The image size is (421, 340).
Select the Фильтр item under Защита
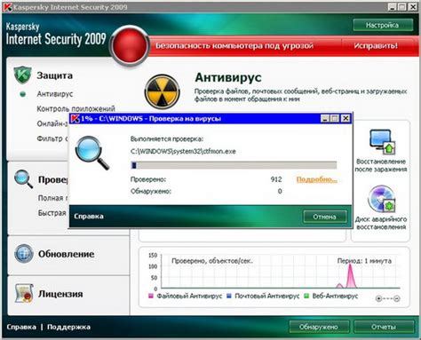[x=52, y=138]
